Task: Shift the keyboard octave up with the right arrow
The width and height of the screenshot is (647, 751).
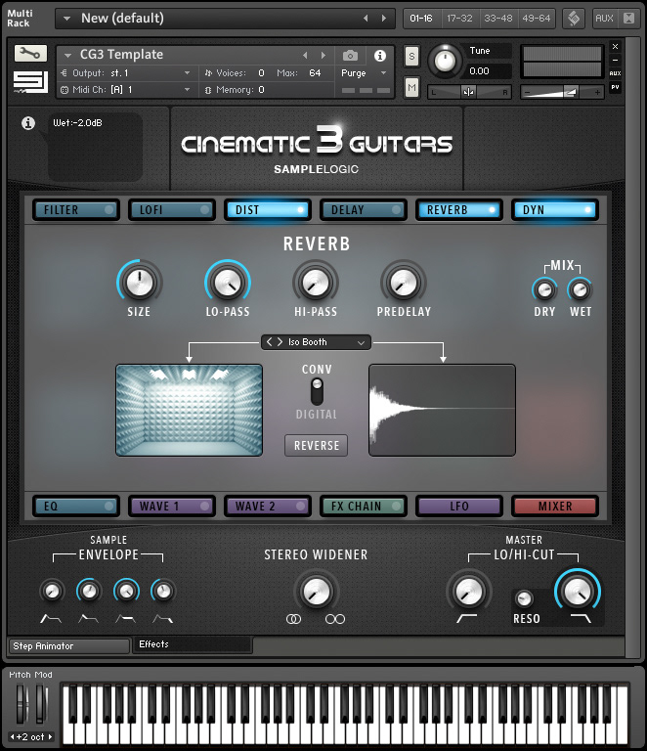Action: coord(50,736)
